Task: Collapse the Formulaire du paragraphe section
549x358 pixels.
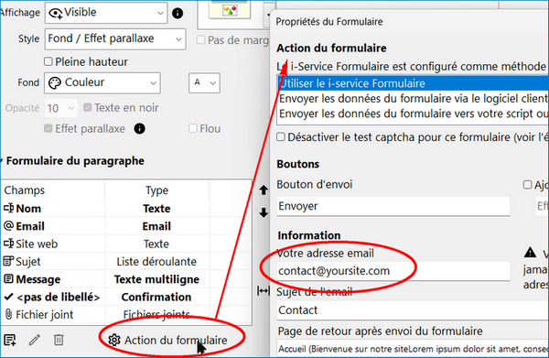Action: point(2,161)
